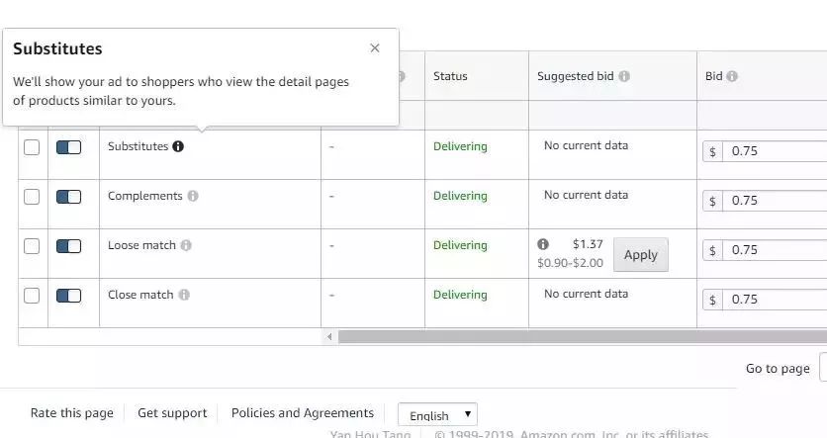Close the Substitutes tooltip popup
The width and height of the screenshot is (827, 438).
click(375, 47)
